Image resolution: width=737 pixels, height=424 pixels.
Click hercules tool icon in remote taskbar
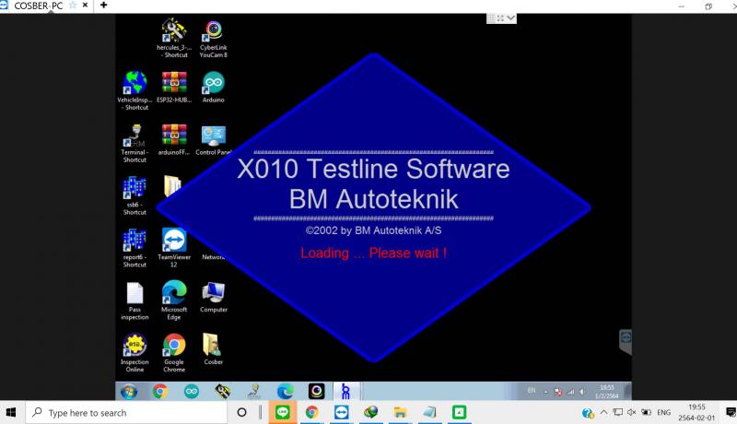(222, 391)
